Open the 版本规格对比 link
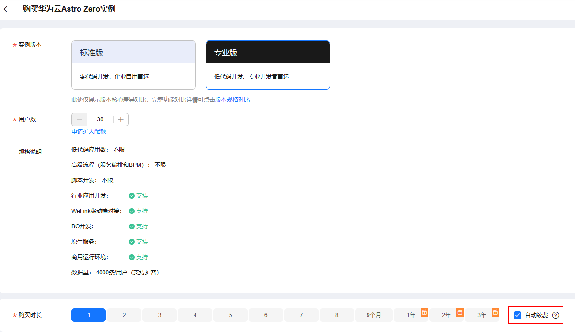This screenshot has height=332, width=575. pyautogui.click(x=232, y=100)
